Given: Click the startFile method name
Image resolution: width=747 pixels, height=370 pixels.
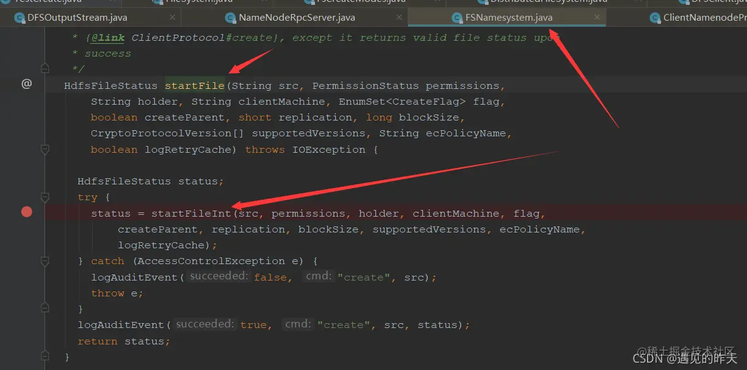Looking at the screenshot, I should point(194,86).
